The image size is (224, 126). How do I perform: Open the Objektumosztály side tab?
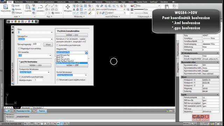point(178,49)
